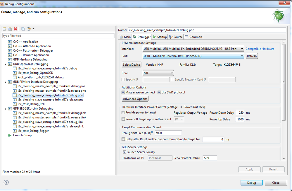Switch to the Common tab

193,37
